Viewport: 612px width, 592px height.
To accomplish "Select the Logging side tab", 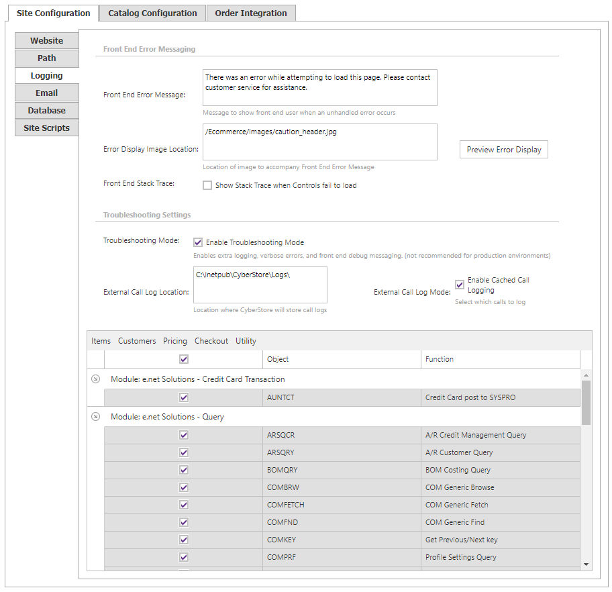I will [x=46, y=75].
